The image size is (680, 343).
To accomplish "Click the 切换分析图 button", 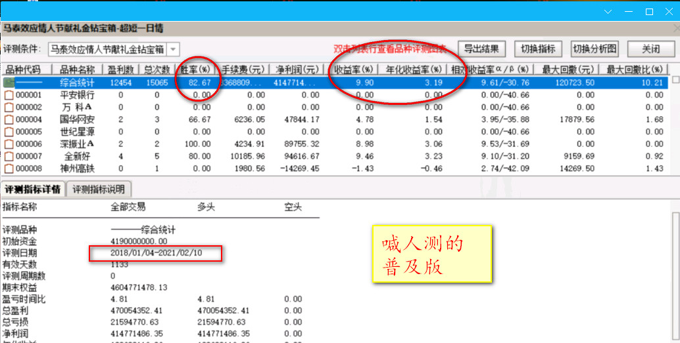I will pos(595,49).
